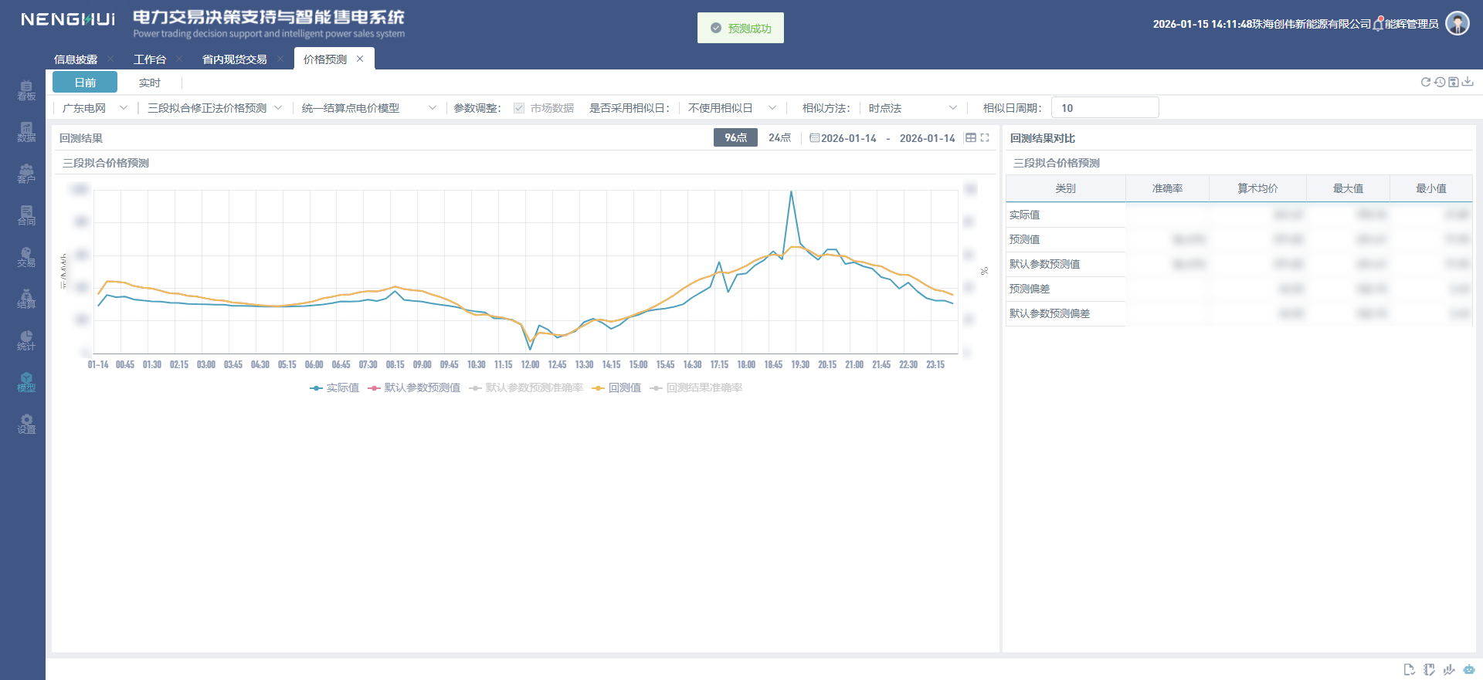The height and width of the screenshot is (680, 1483).
Task: Show 回测结果准确率 series in legend
Action: (696, 387)
